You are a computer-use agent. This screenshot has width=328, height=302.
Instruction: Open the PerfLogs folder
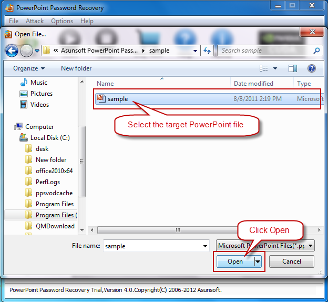coord(48,182)
